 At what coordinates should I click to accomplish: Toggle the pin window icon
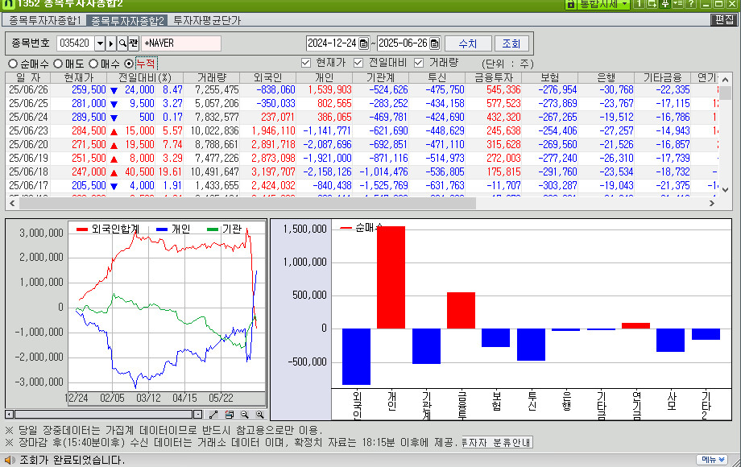coord(664,4)
